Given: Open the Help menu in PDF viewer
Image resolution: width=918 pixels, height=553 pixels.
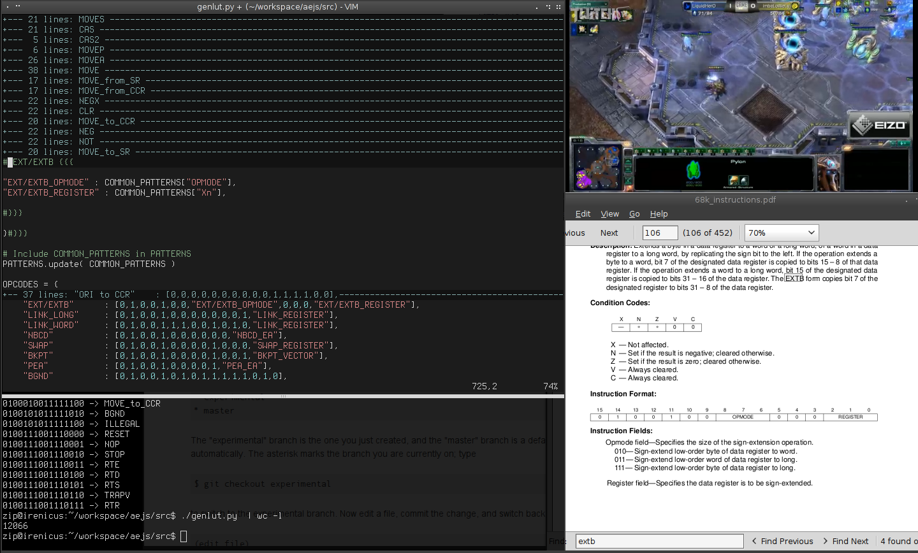Looking at the screenshot, I should (x=659, y=214).
